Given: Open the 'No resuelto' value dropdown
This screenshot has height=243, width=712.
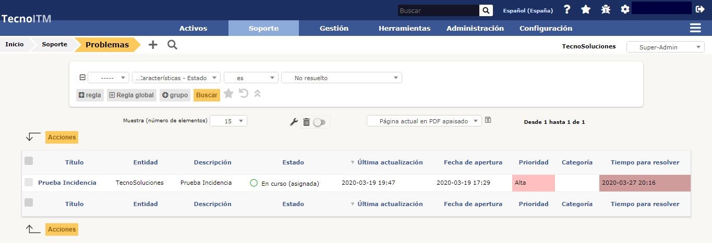Looking at the screenshot, I should [342, 78].
